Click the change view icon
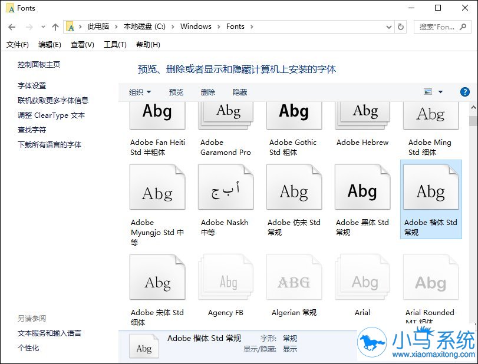The height and width of the screenshot is (364, 478). tap(428, 92)
